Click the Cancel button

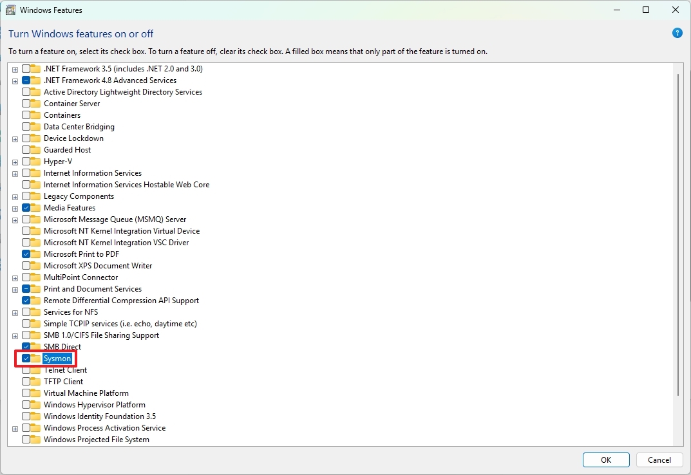659,460
